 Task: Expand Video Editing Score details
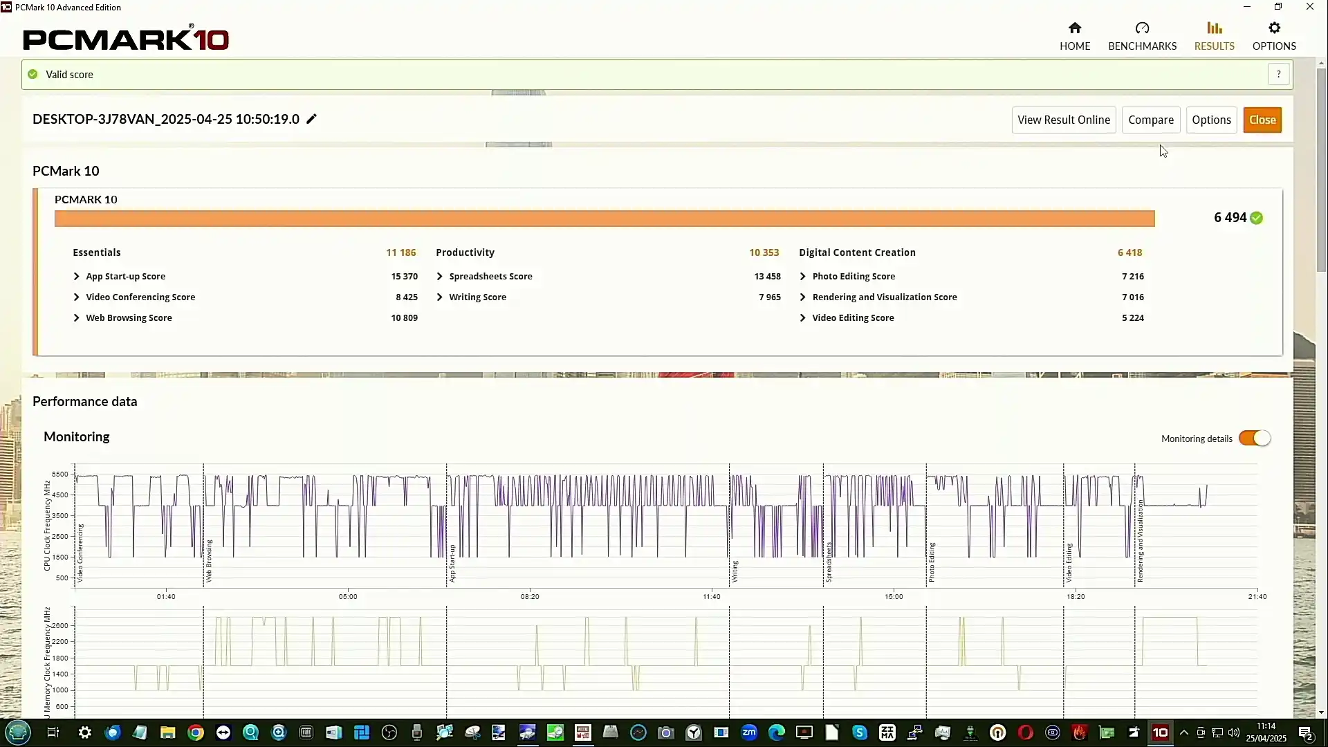point(803,317)
